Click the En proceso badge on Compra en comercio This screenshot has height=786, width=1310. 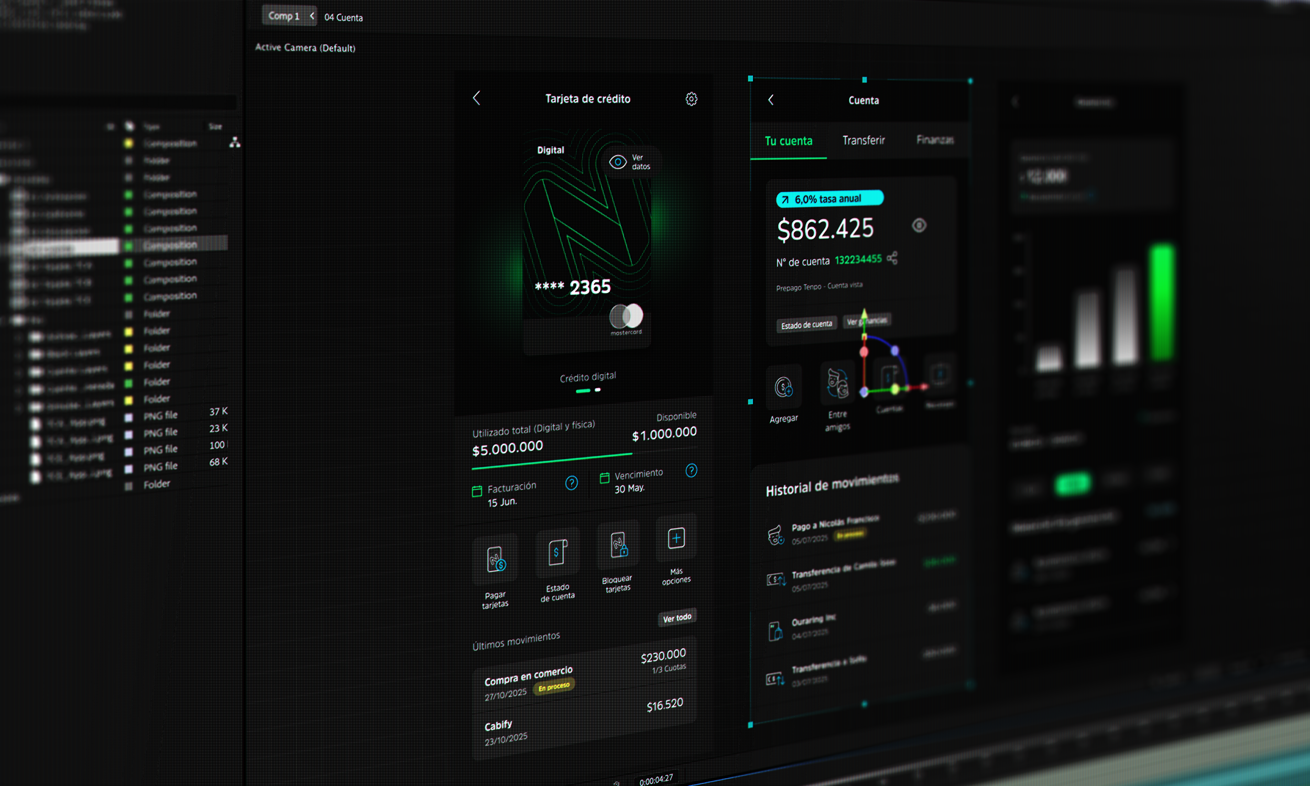554,687
